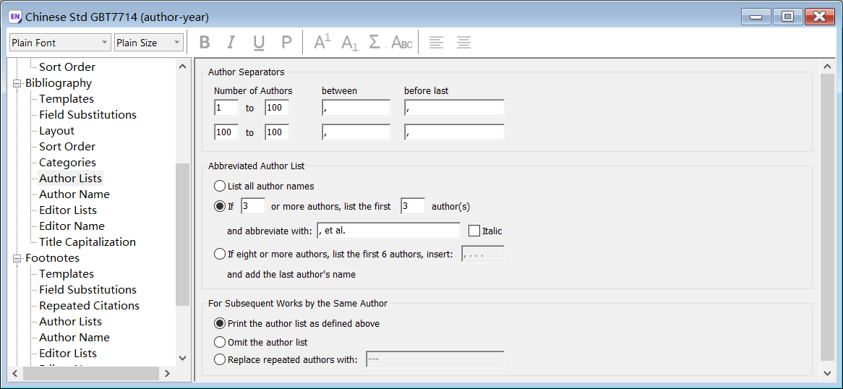This screenshot has height=389, width=843.
Task: Click first row 'from' author number field
Action: coord(226,108)
